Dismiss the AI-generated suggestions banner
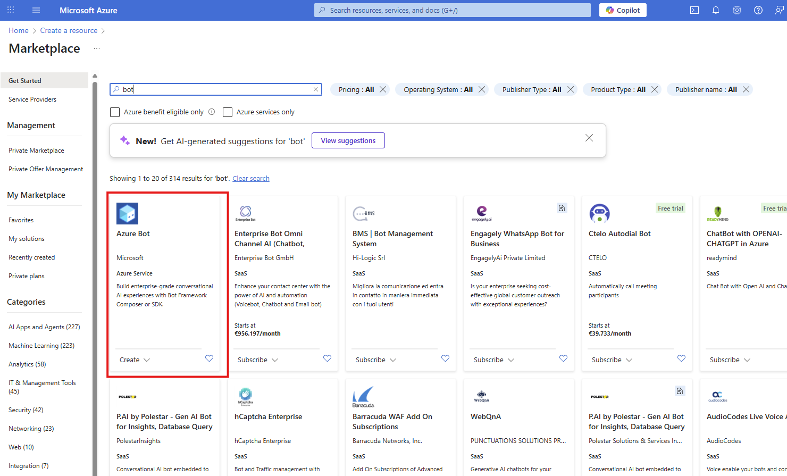787x476 pixels. click(589, 138)
